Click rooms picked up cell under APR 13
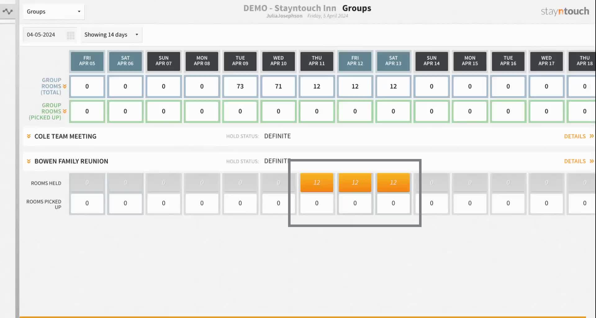This screenshot has width=596, height=318. coord(393,203)
